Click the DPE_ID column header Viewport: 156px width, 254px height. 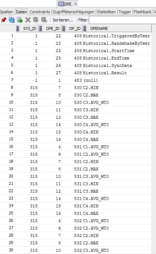50,28
